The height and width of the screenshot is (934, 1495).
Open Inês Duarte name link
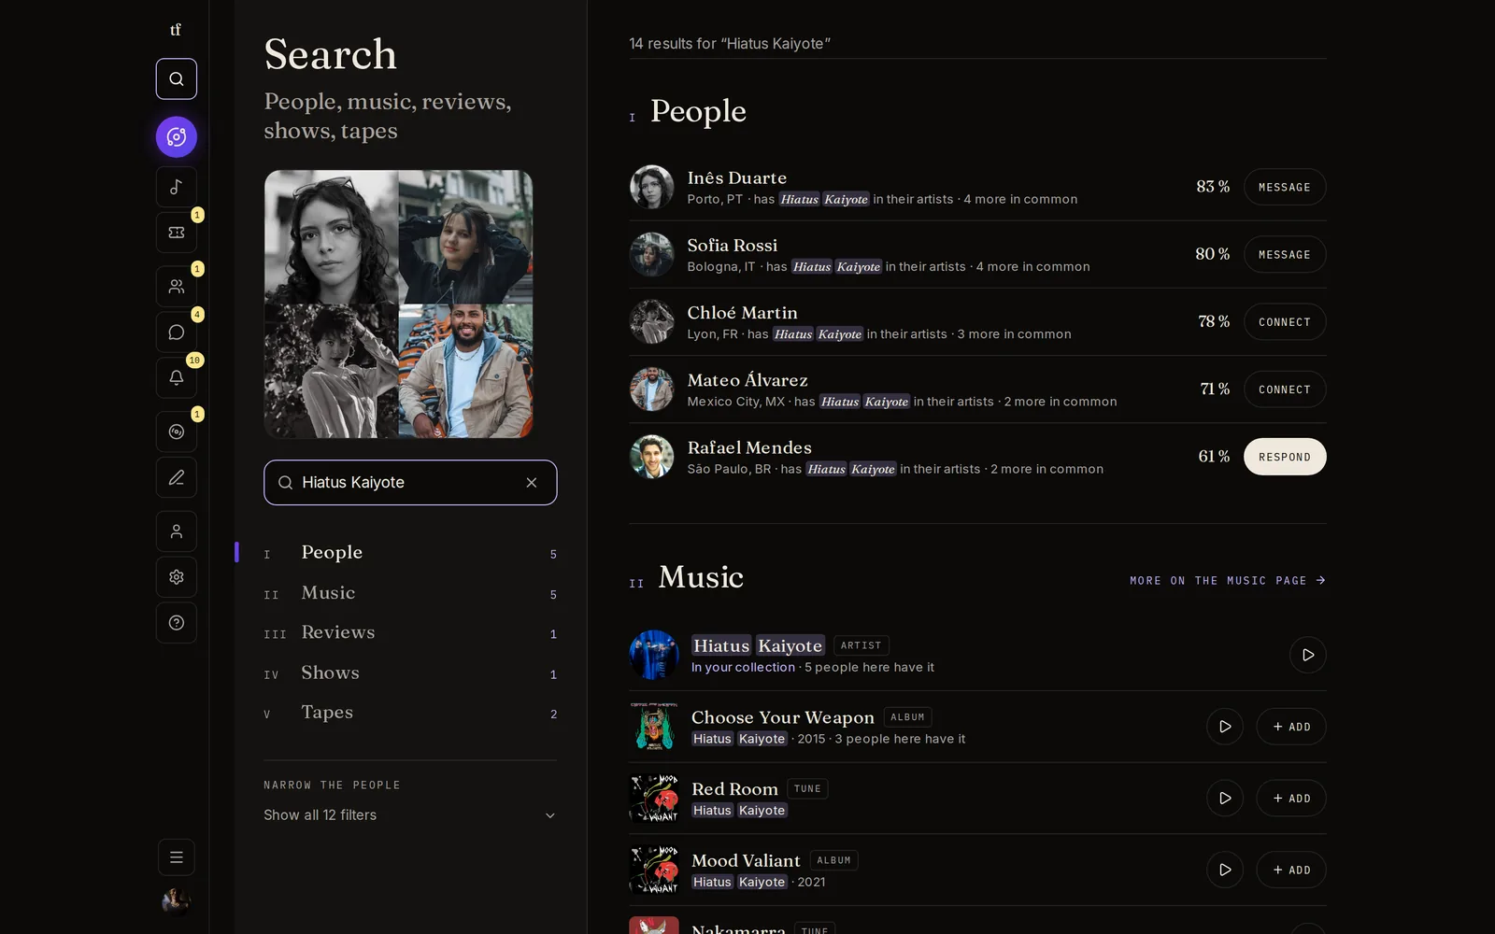737,178
